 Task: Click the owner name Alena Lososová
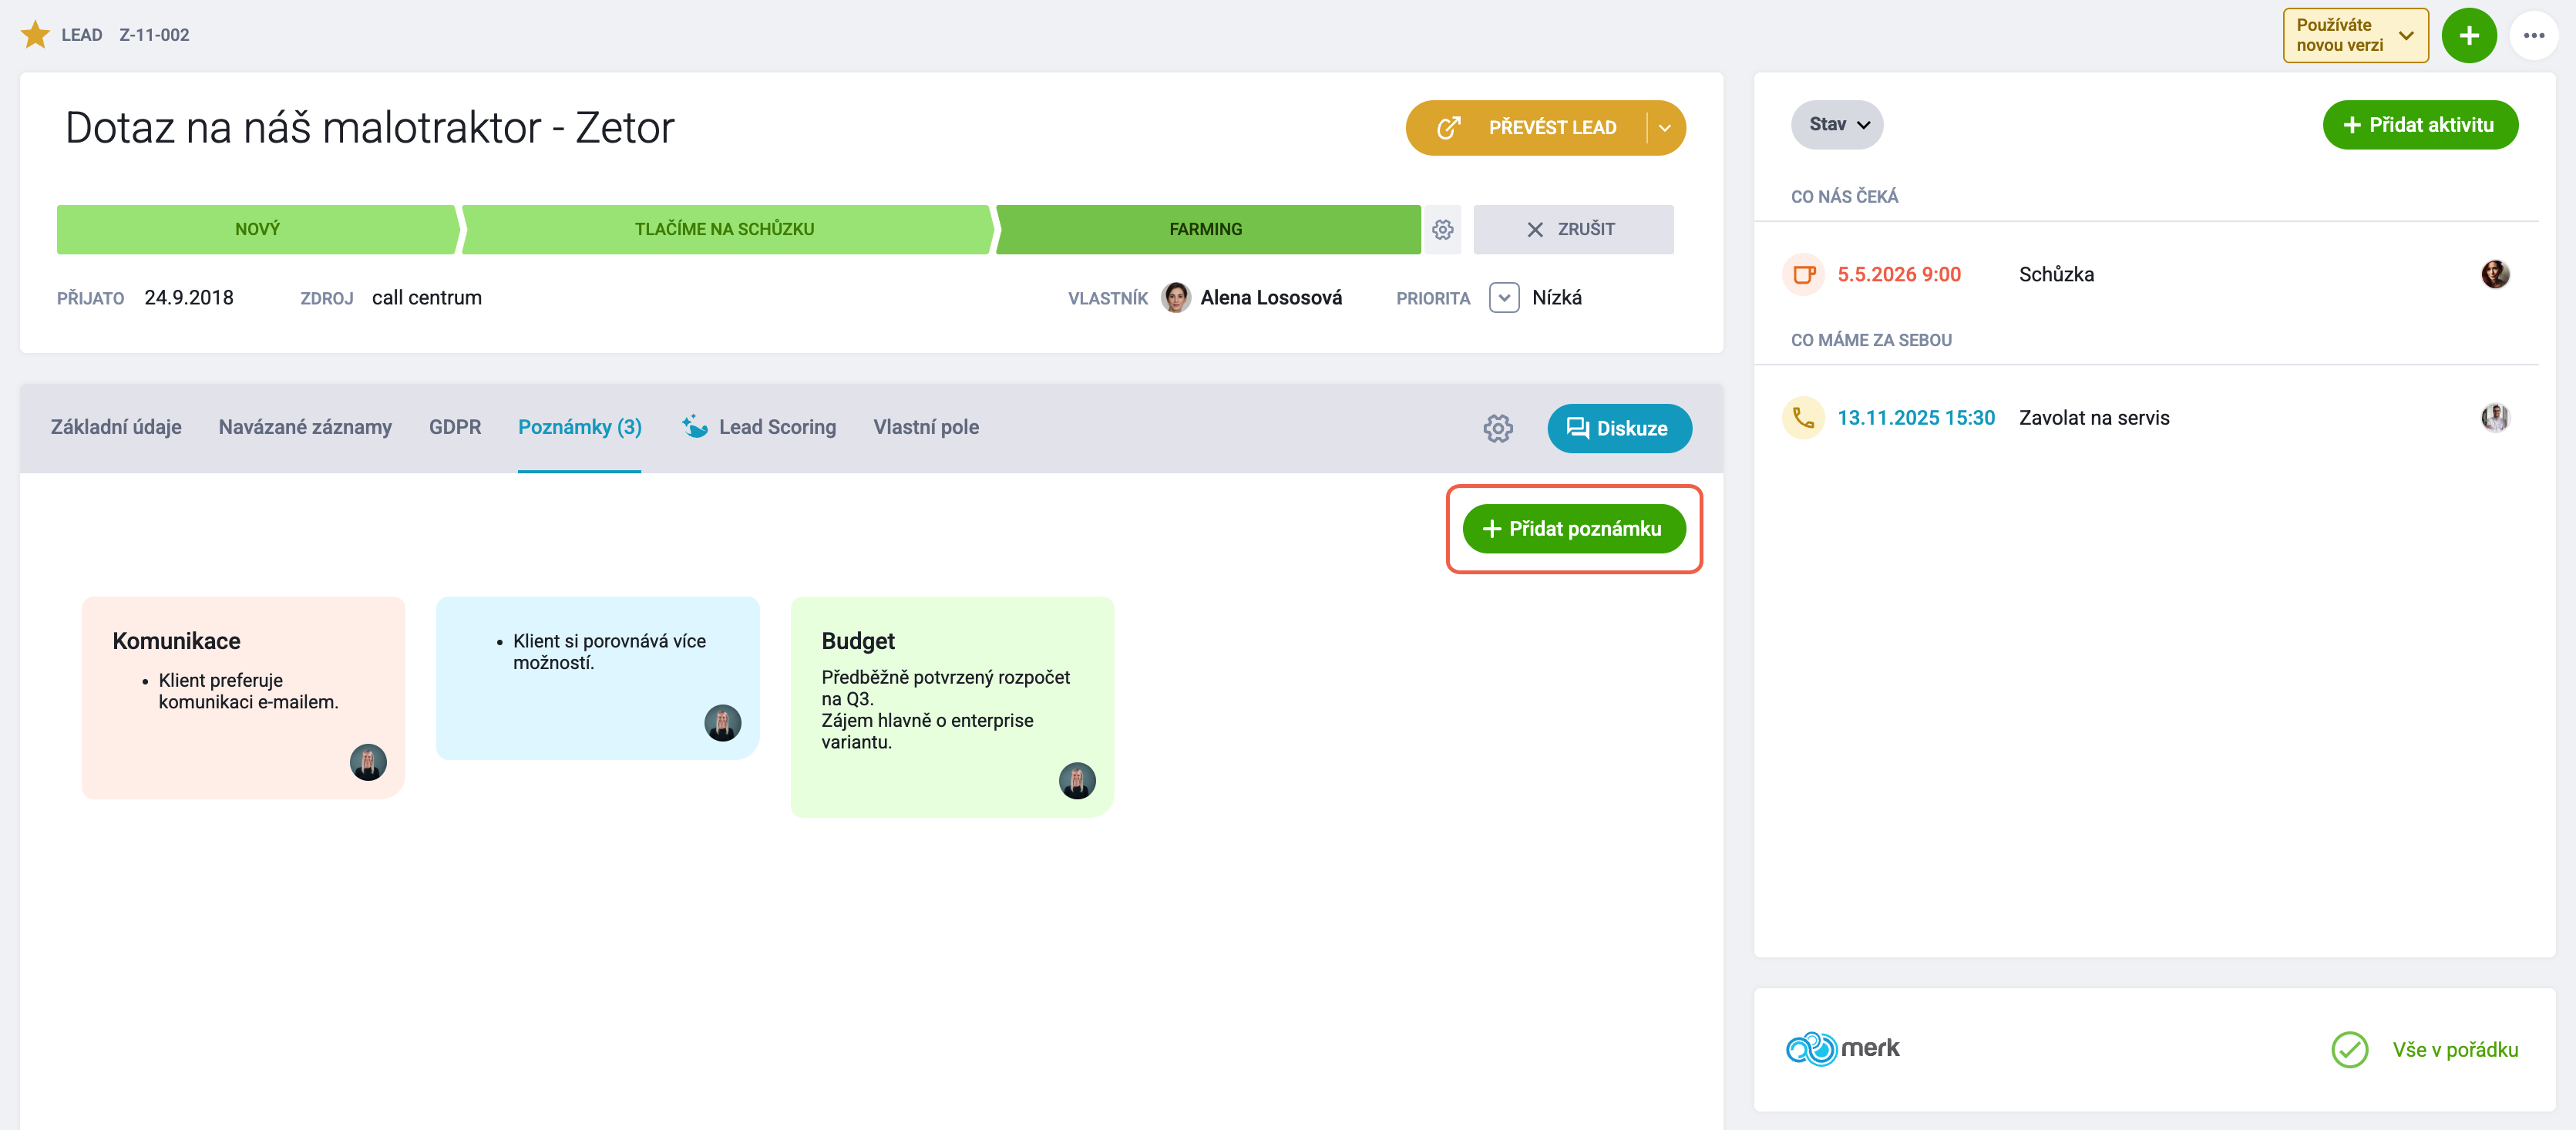coord(1271,297)
